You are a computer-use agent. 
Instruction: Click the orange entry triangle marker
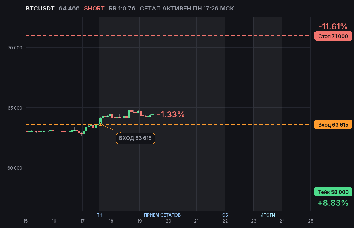[x=100, y=124]
